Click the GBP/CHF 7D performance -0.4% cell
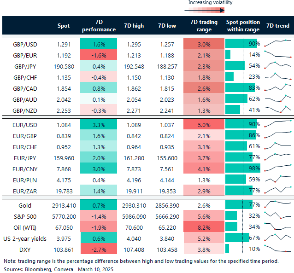Screen dimensions: 294x273 pyautogui.click(x=99, y=76)
